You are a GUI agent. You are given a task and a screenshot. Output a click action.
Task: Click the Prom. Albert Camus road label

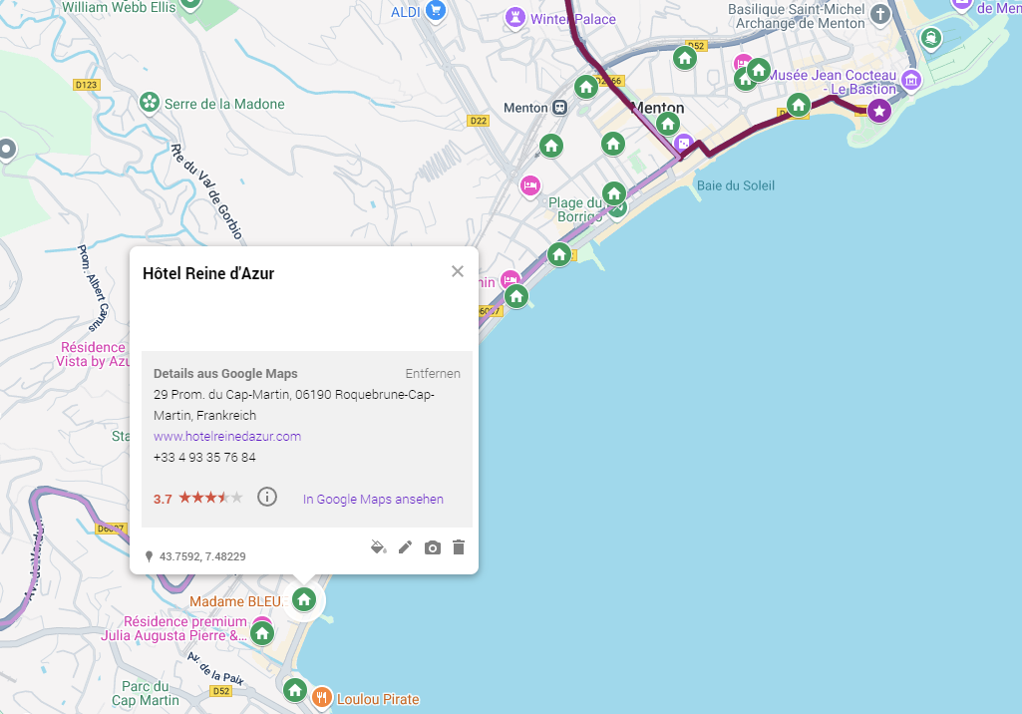coord(93,287)
